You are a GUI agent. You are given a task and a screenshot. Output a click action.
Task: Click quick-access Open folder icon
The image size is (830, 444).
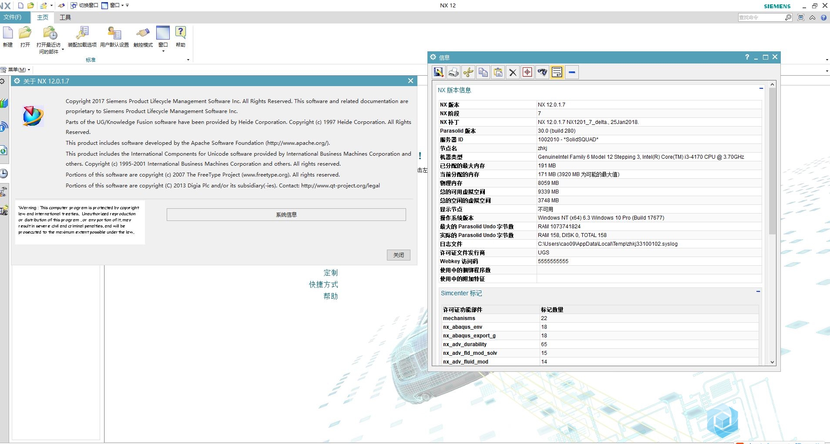[30, 5]
